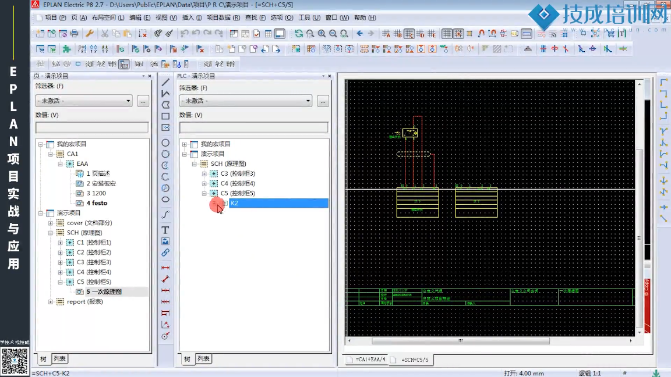
Task: Close the page navigator panel
Action: pos(150,76)
